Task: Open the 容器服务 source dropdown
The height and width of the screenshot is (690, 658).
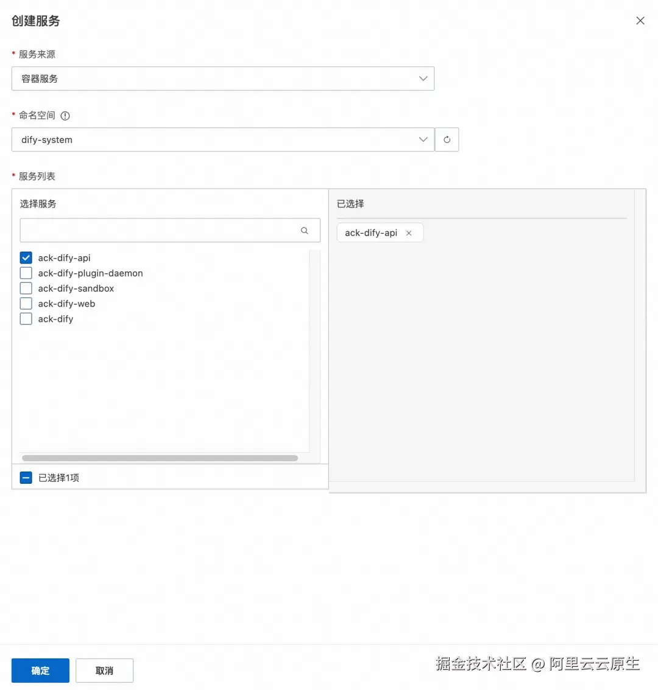Action: (223, 78)
